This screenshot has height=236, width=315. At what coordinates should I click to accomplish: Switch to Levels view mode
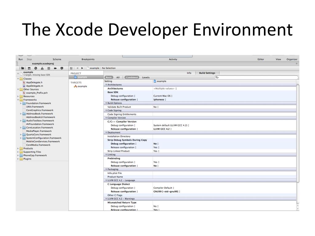[146, 77]
